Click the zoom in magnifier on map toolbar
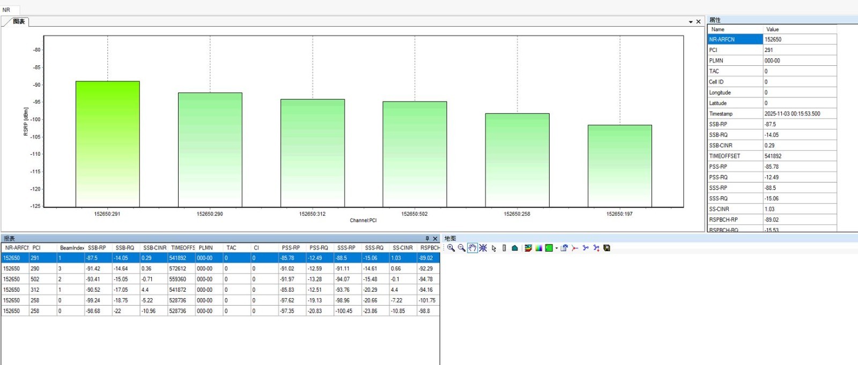The height and width of the screenshot is (365, 858). tap(451, 248)
